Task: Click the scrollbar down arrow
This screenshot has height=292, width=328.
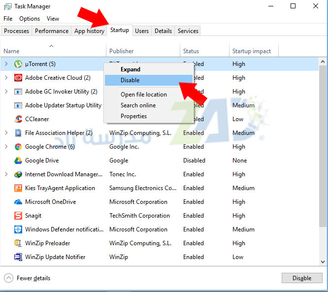Action: 323,261
